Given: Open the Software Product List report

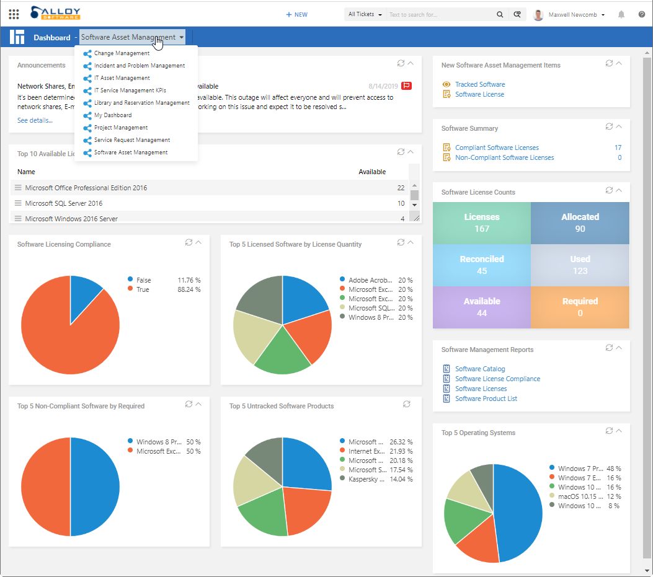Looking at the screenshot, I should coord(486,399).
